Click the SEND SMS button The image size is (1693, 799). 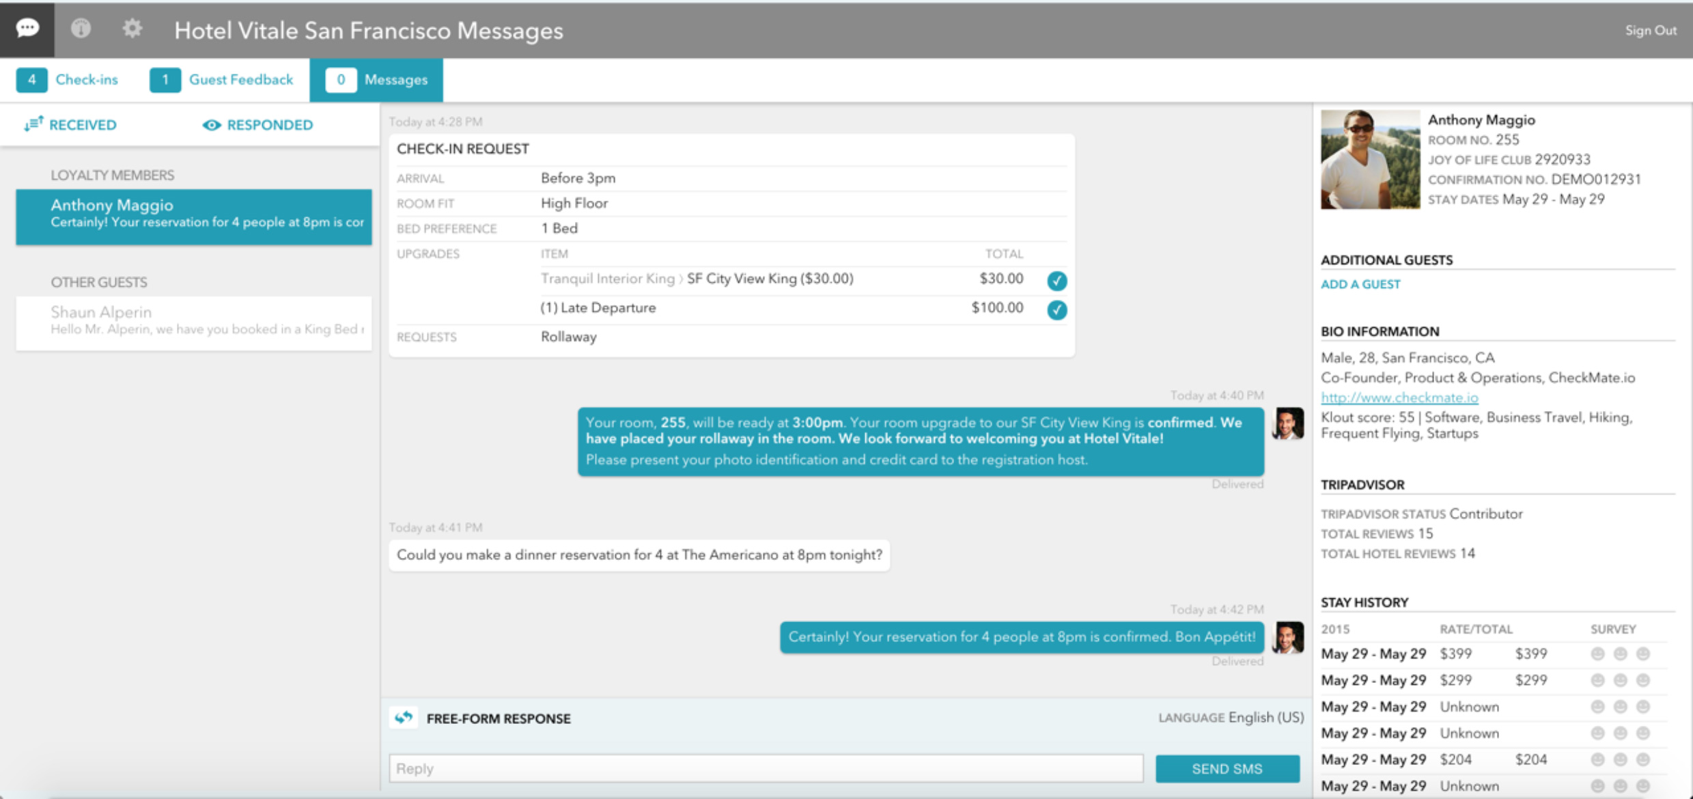coord(1227,769)
